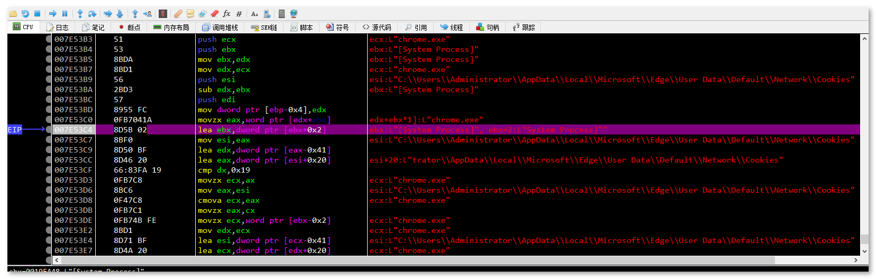The height and width of the screenshot is (279, 876).
Task: Click the Open file folder icon
Action: click(13, 14)
